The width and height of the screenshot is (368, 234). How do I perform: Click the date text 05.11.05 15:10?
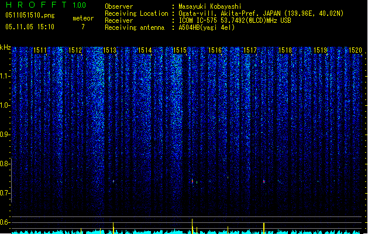30,27
